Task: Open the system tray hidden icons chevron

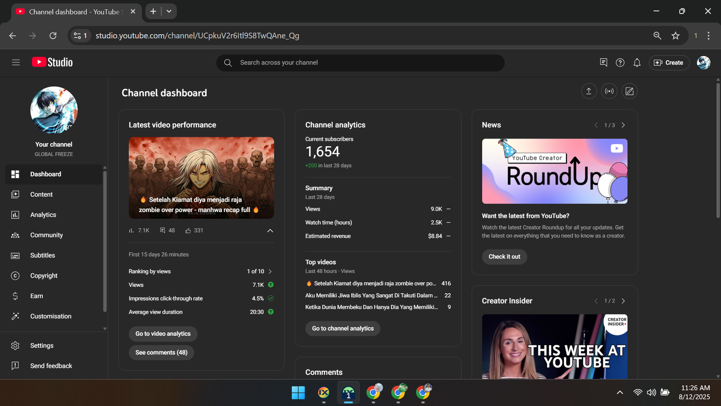Action: (x=620, y=392)
